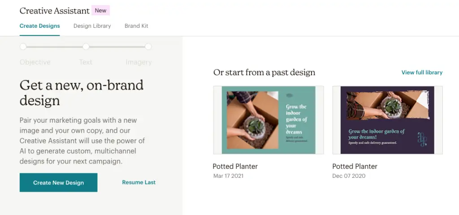Open the View full library link
This screenshot has width=459, height=215.
click(422, 73)
